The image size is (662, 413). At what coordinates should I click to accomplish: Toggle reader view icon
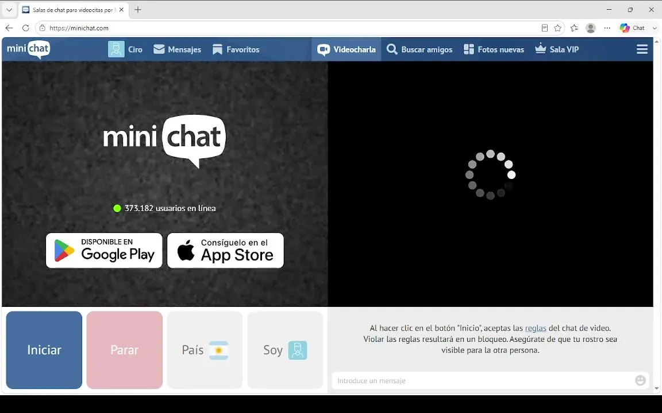544,28
